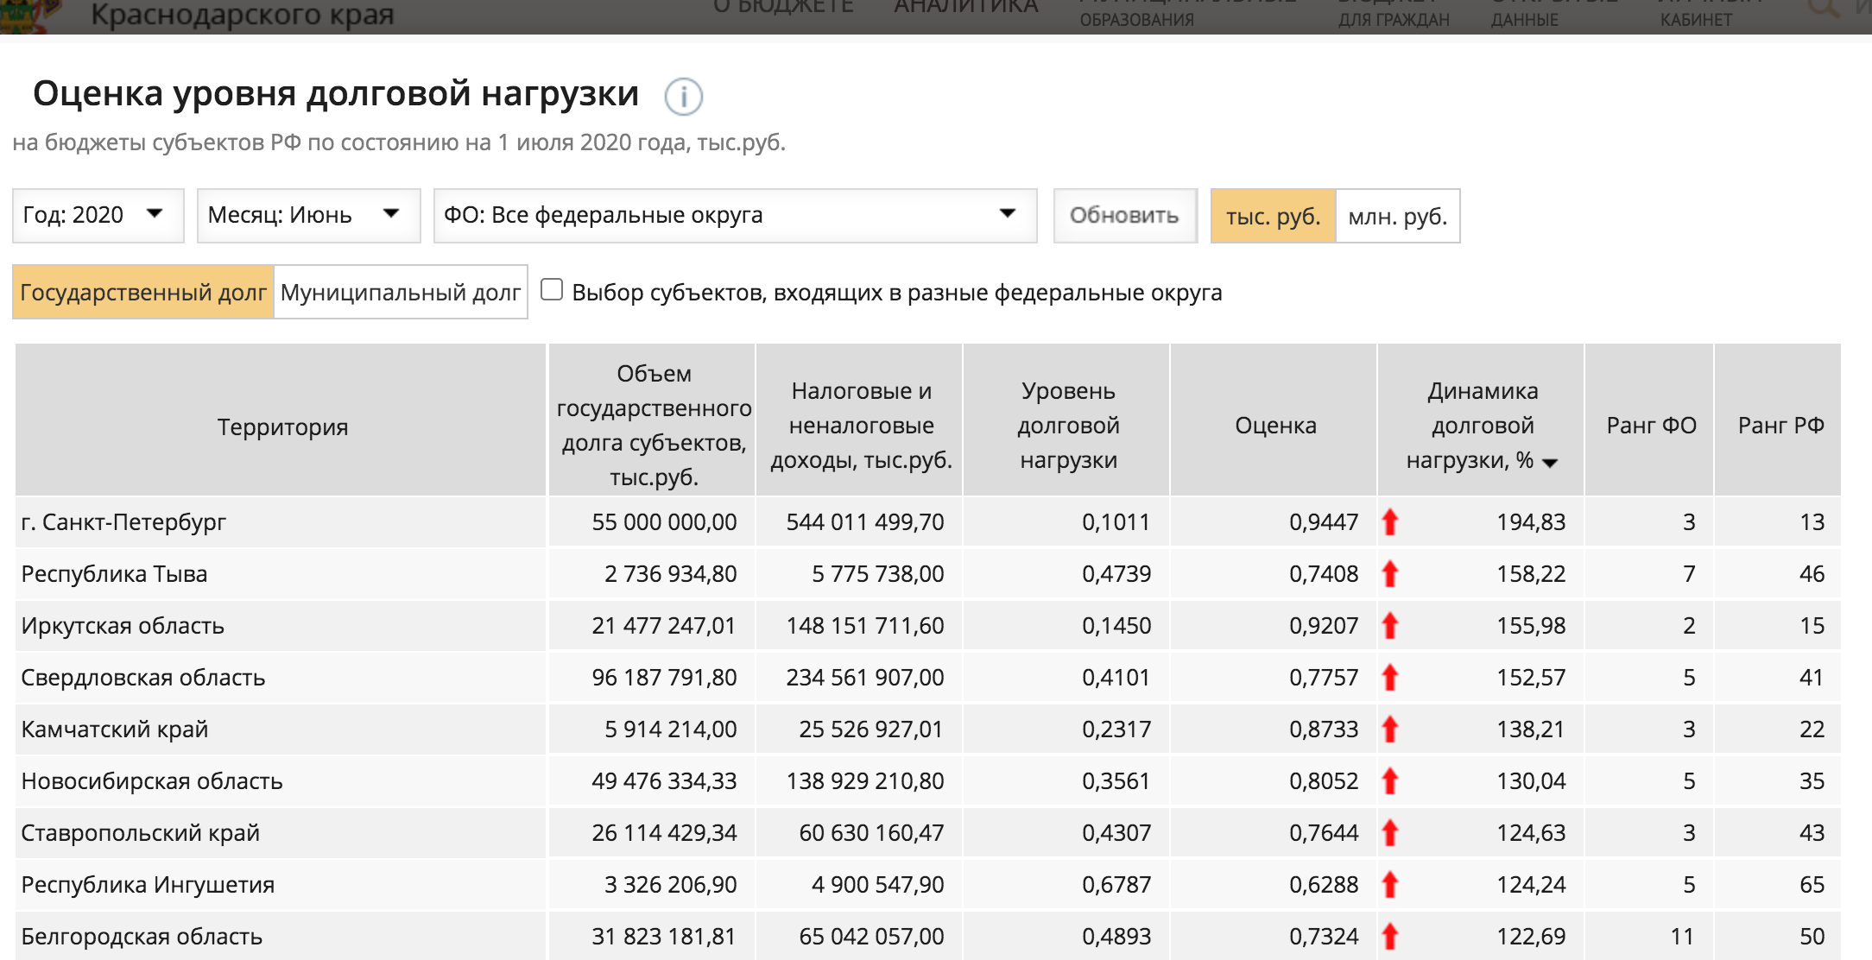
Task: Switch units to тыс. руб.
Action: pos(1273,216)
